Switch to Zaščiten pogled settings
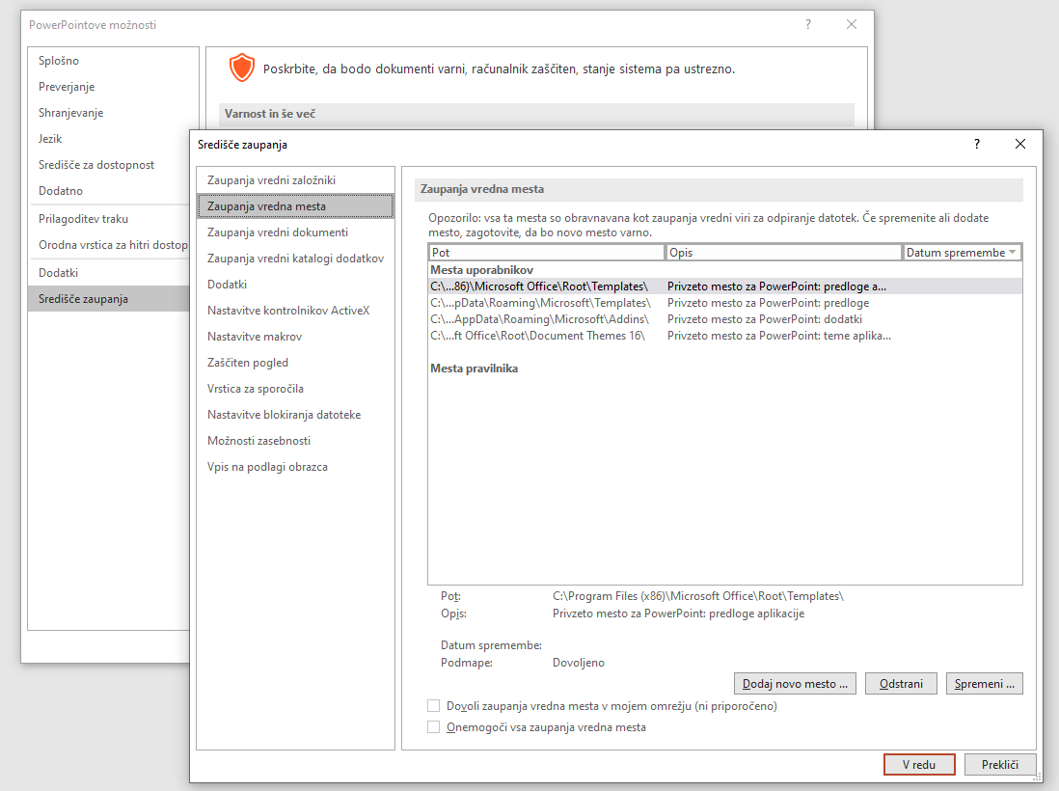The height and width of the screenshot is (791, 1059). pyautogui.click(x=295, y=363)
